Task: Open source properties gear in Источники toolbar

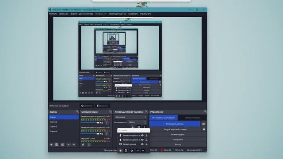Action: [x=132, y=151]
